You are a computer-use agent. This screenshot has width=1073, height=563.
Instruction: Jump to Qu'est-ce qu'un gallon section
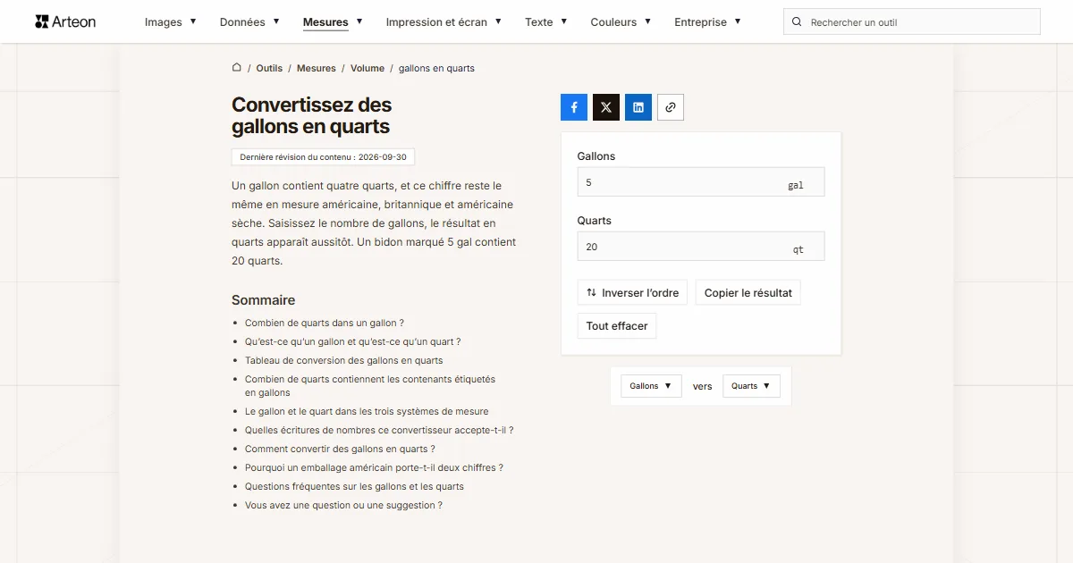click(x=353, y=342)
